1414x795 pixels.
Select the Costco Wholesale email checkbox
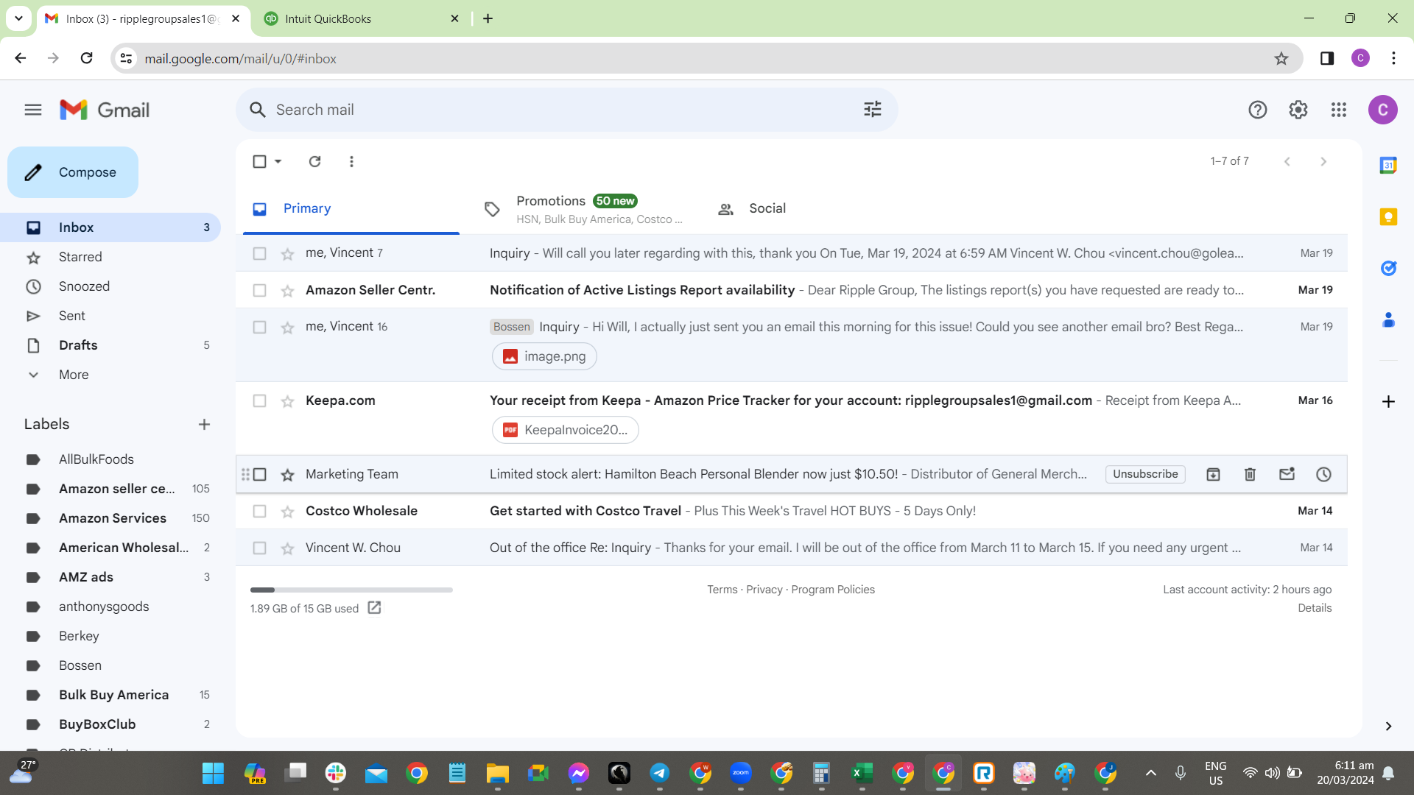259,512
